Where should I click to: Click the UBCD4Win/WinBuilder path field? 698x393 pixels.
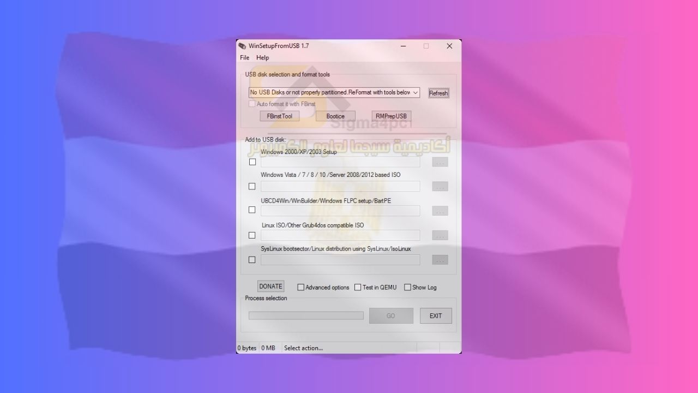coord(340,211)
